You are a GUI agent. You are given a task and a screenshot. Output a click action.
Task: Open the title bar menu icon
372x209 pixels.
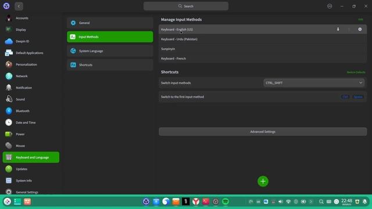coord(330,6)
